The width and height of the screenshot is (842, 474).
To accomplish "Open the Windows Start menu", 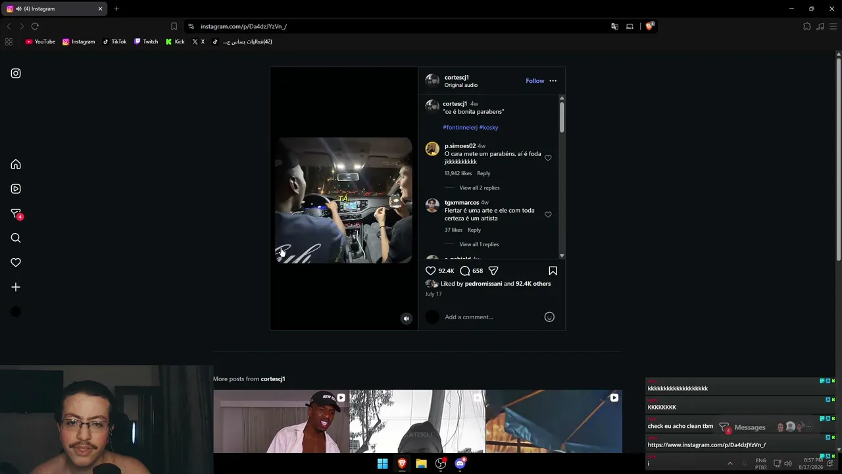I will (382, 463).
